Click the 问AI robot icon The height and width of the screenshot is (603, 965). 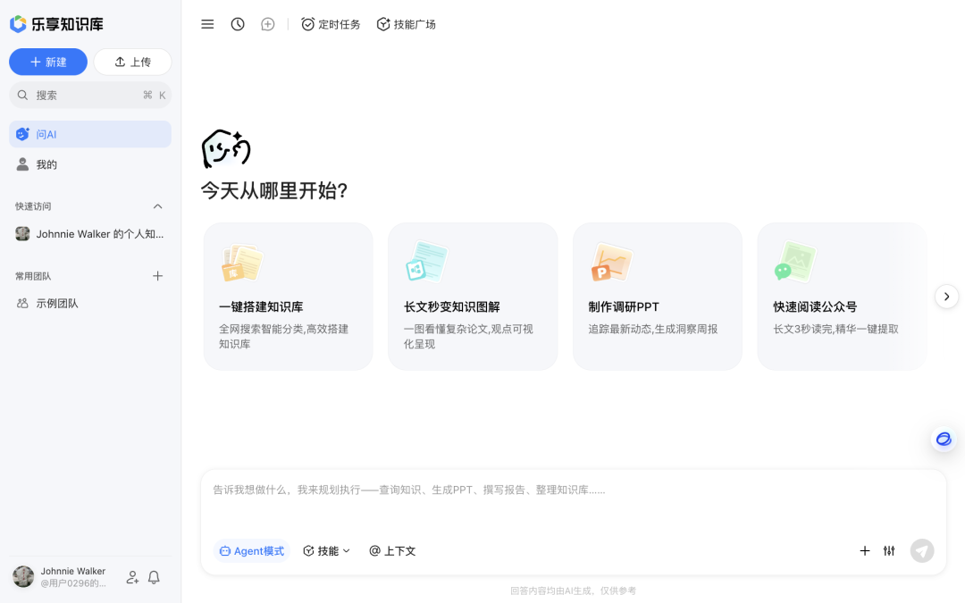pos(22,134)
